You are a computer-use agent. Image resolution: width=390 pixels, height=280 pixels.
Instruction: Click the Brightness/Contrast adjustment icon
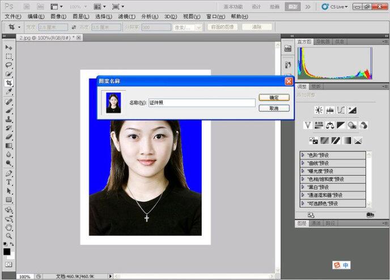coord(319,110)
